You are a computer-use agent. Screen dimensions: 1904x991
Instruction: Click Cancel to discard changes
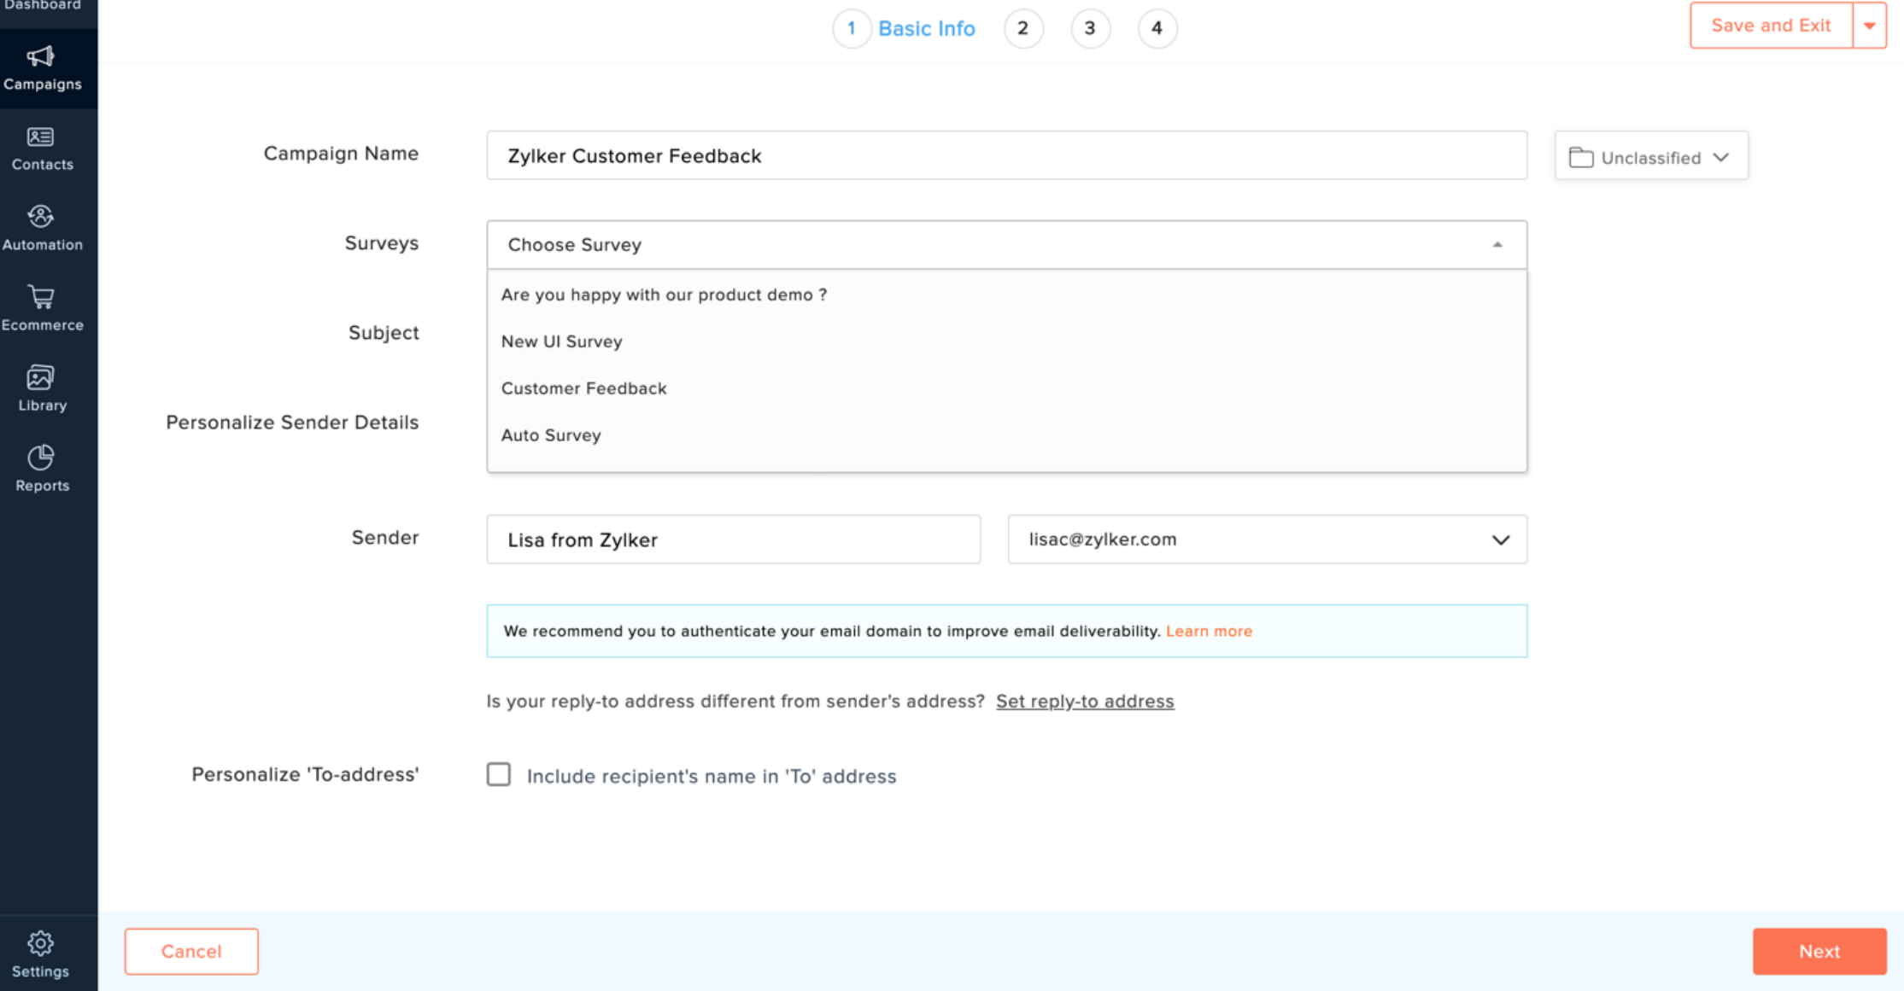[x=191, y=951]
